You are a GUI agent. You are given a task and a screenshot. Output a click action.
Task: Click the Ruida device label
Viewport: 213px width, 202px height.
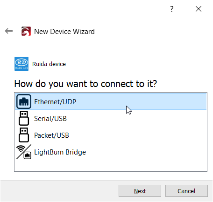click(49, 64)
